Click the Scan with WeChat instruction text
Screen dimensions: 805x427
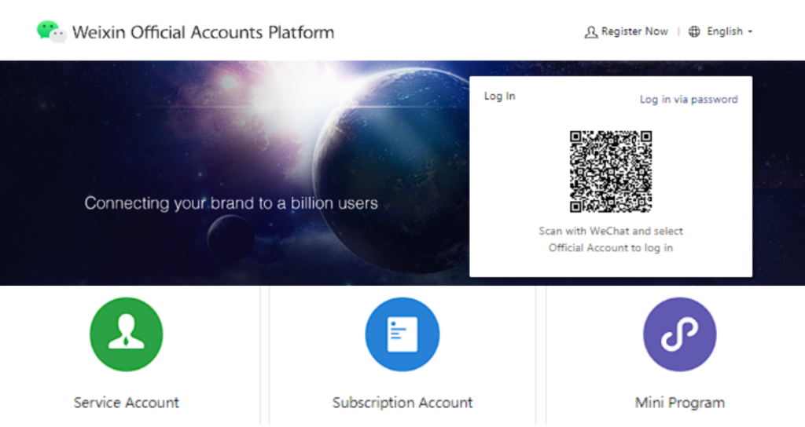(x=611, y=239)
